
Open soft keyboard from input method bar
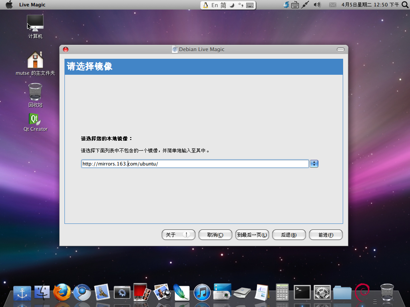pyautogui.click(x=250, y=5)
